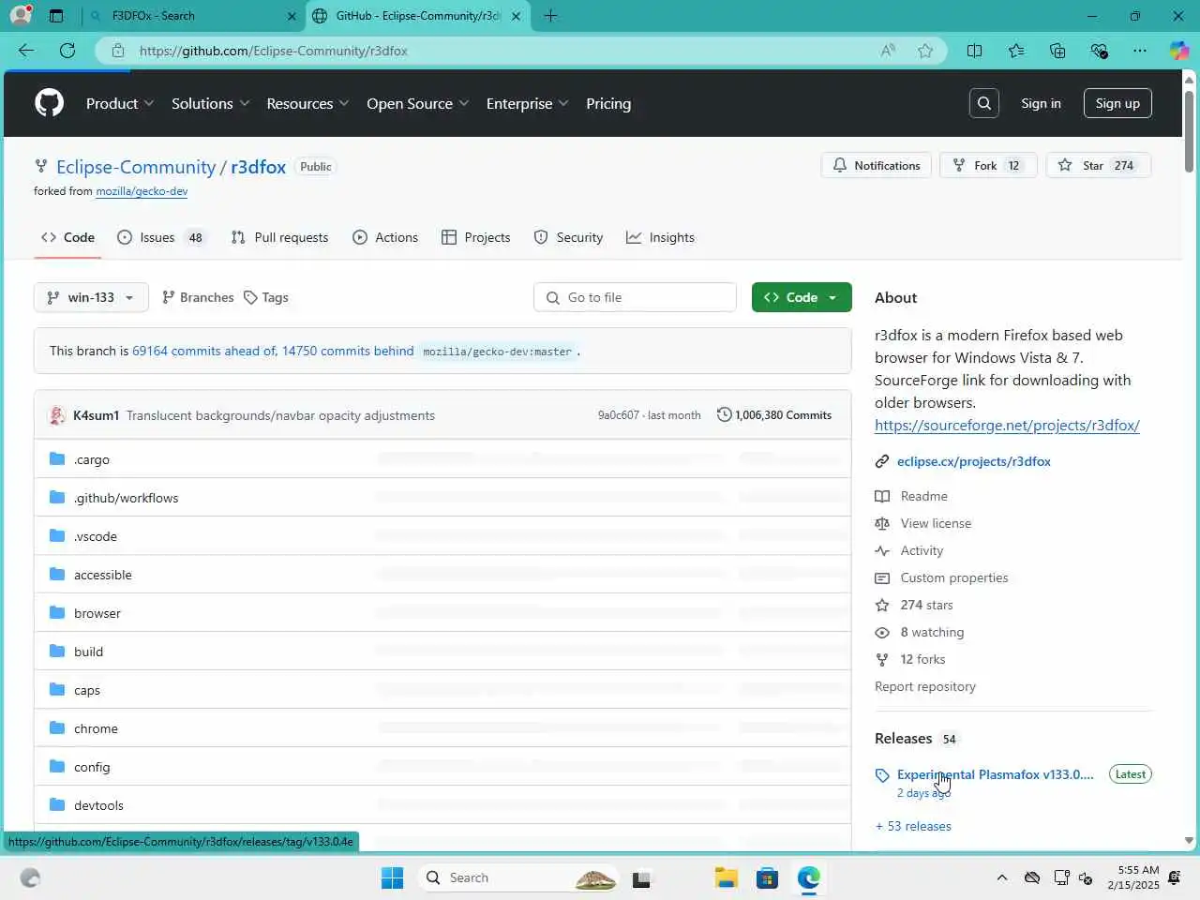Refresh the page in Edge
Image resolution: width=1200 pixels, height=900 pixels.
point(67,51)
